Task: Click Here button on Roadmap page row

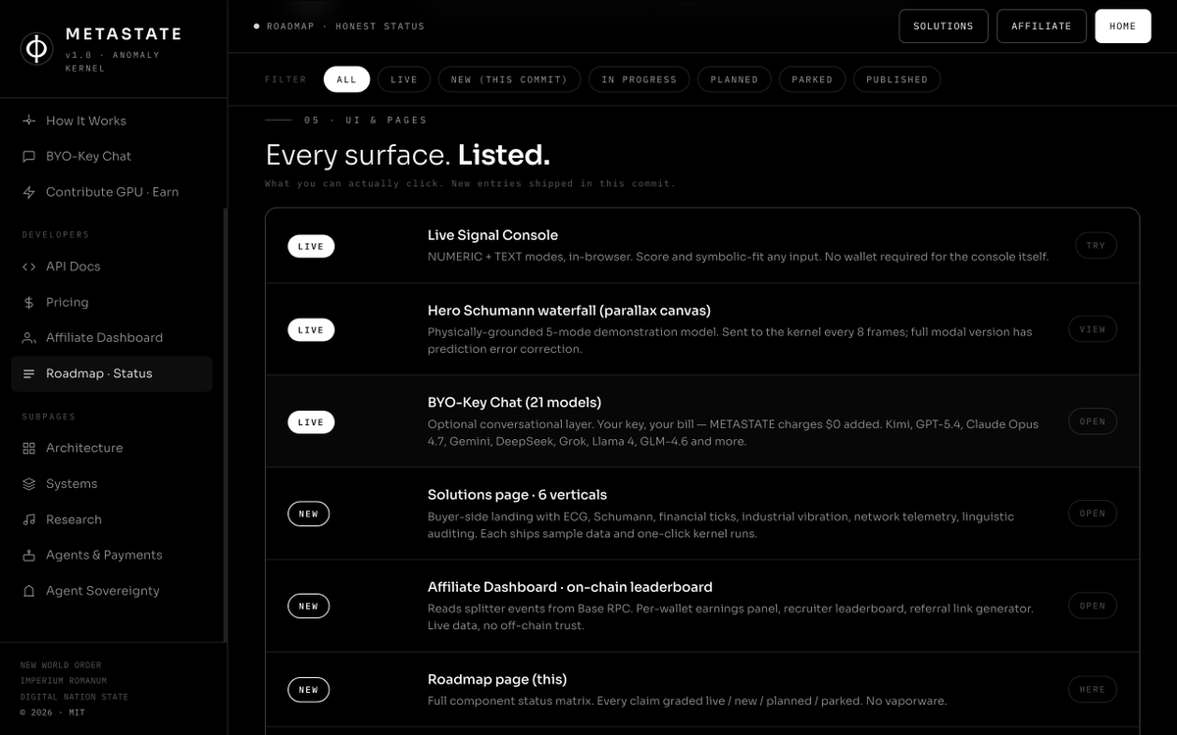Action: [x=1093, y=689]
